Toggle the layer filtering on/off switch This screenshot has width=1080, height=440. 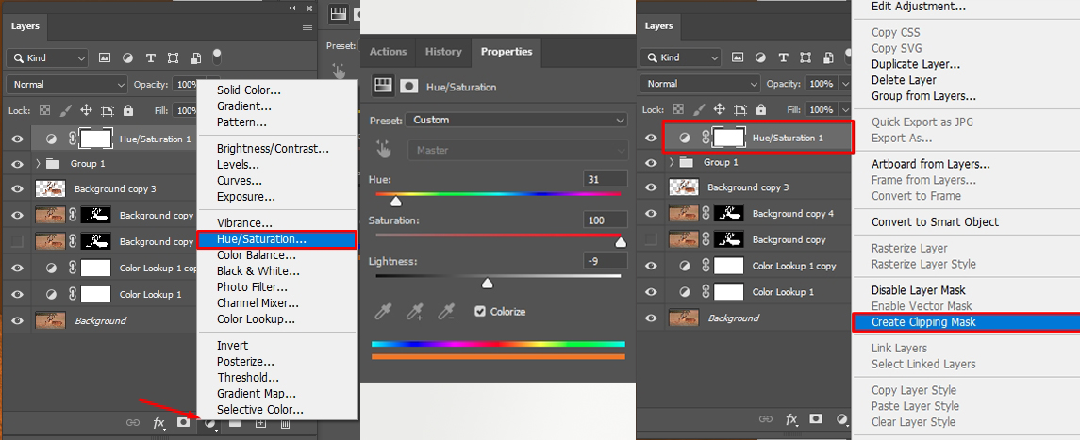pyautogui.click(x=217, y=56)
